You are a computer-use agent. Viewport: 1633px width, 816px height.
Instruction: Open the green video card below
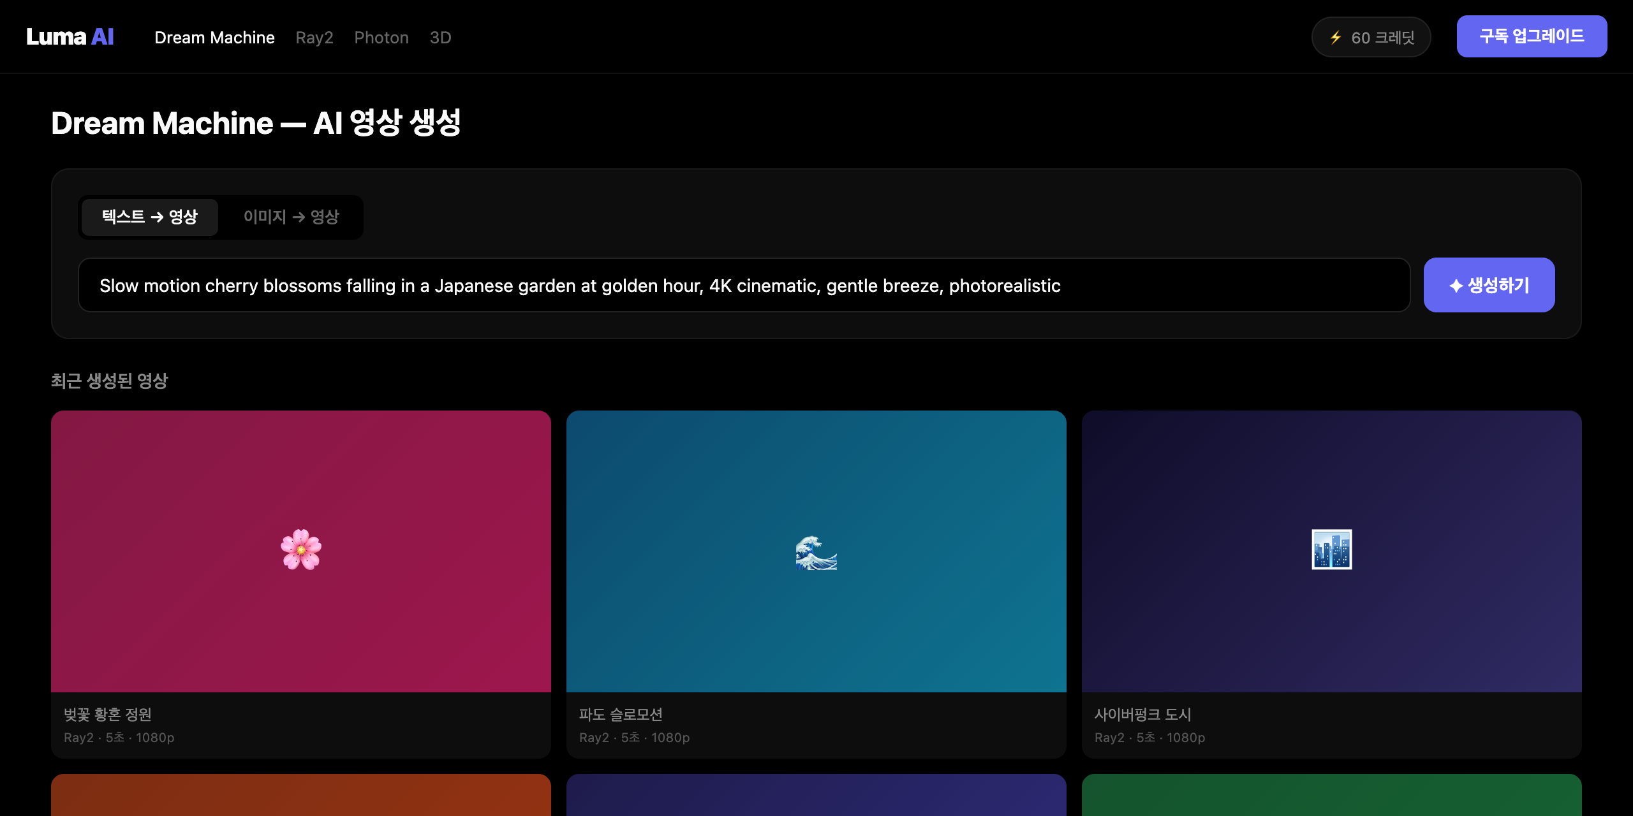[1332, 795]
